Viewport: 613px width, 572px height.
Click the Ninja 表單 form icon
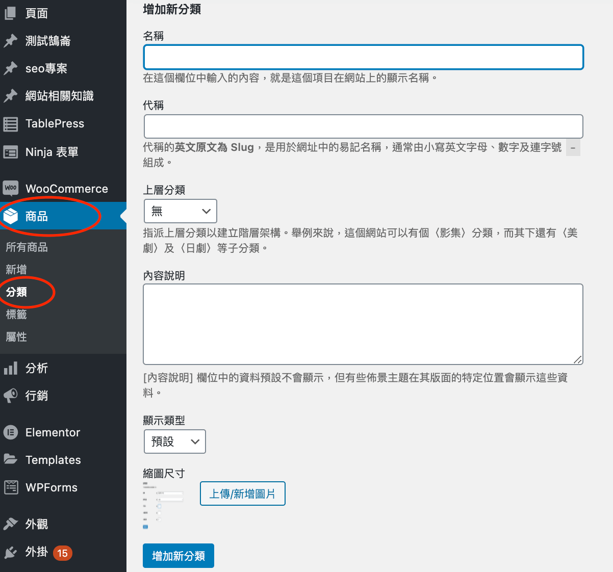[11, 152]
